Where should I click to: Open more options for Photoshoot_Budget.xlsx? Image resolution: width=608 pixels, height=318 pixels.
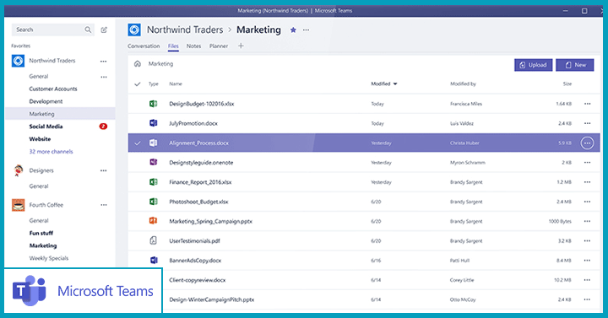pyautogui.click(x=588, y=202)
